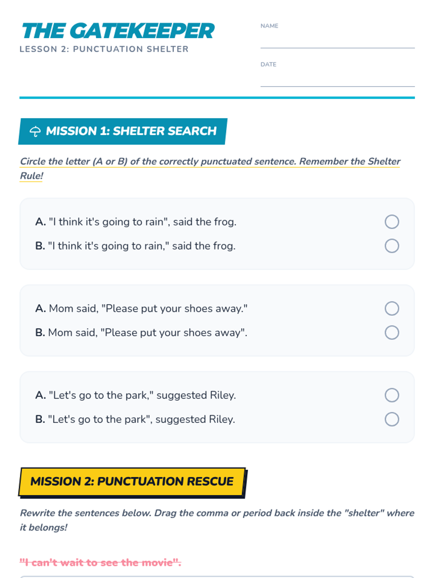Click THE GATEKEEPER title heading

pyautogui.click(x=118, y=31)
